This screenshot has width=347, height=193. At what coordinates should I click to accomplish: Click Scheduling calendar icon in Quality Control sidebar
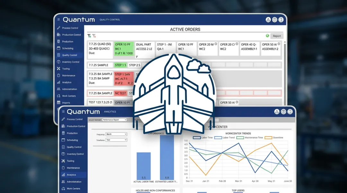click(58, 48)
